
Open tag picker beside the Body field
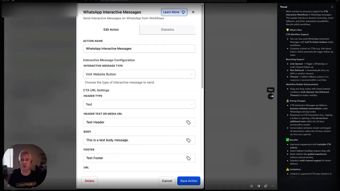click(x=188, y=140)
